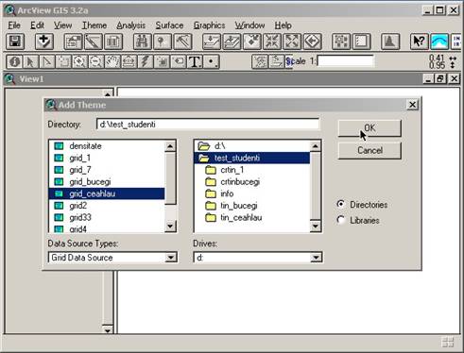This screenshot has height=353, width=464.
Task: Open the Edit menu
Action: (x=37, y=25)
